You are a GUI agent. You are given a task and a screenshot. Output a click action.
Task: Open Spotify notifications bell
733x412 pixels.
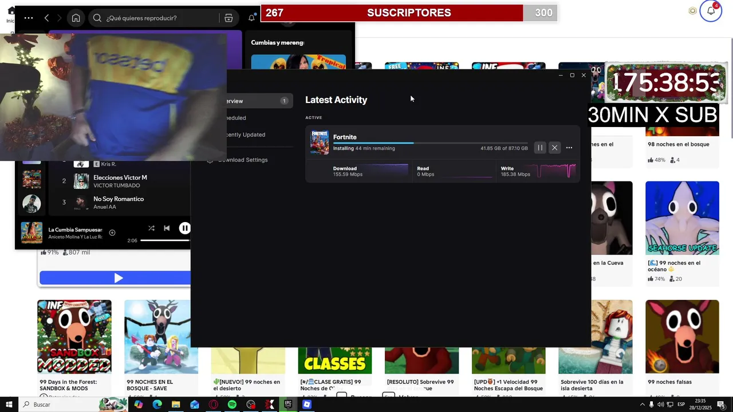pyautogui.click(x=251, y=18)
